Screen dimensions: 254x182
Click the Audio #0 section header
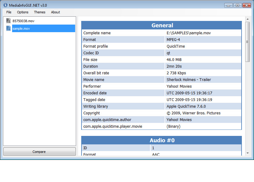point(162,140)
